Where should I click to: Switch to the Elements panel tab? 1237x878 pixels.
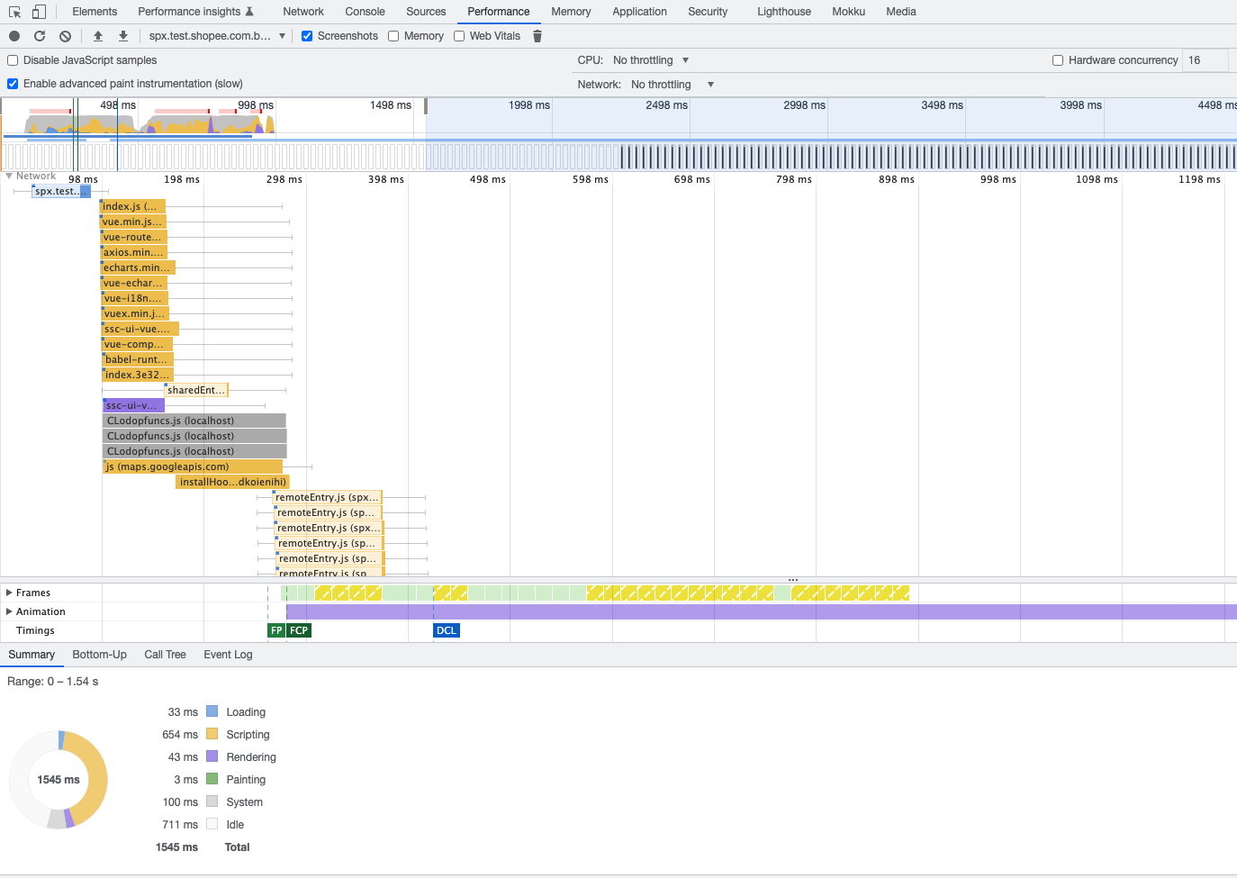95,12
